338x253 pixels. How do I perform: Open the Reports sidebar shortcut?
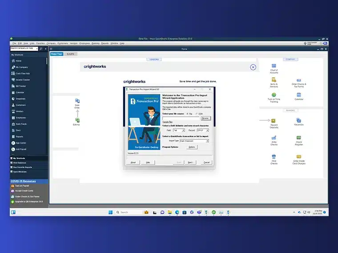pyautogui.click(x=17, y=137)
